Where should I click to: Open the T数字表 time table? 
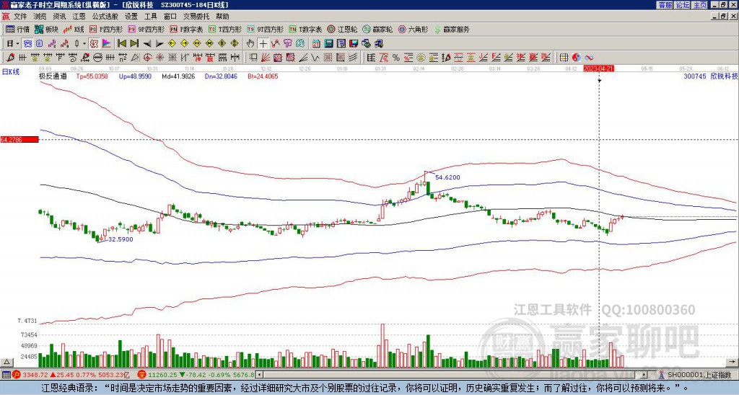pyautogui.click(x=305, y=29)
